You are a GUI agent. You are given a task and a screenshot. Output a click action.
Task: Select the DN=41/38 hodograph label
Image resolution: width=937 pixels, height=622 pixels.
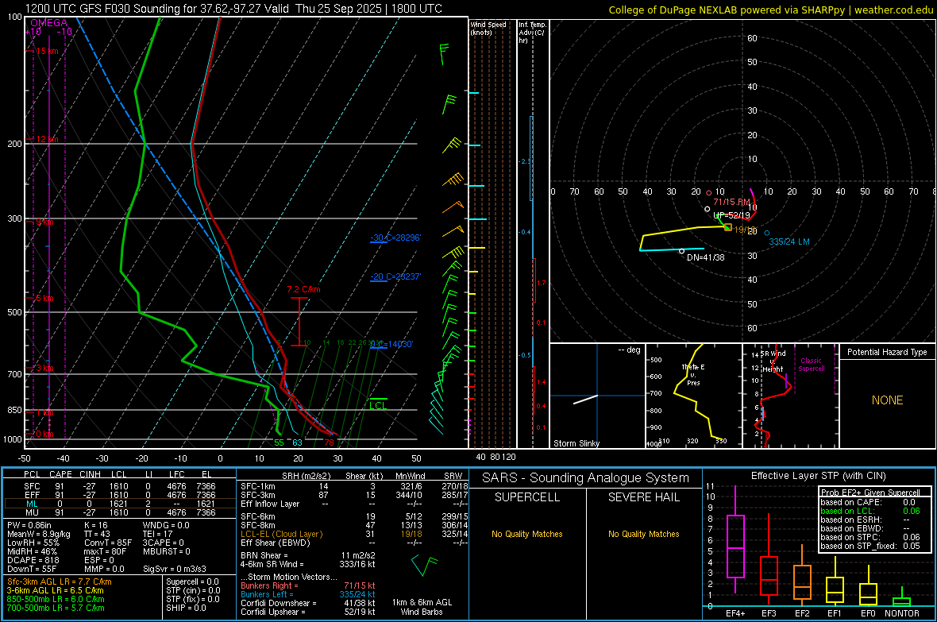[x=706, y=257]
